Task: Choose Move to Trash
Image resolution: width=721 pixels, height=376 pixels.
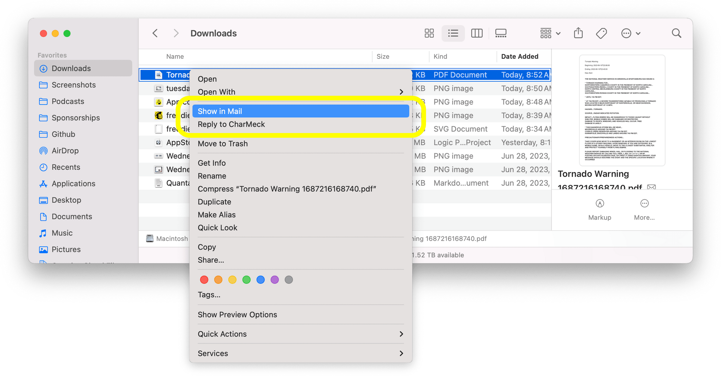Action: click(222, 144)
